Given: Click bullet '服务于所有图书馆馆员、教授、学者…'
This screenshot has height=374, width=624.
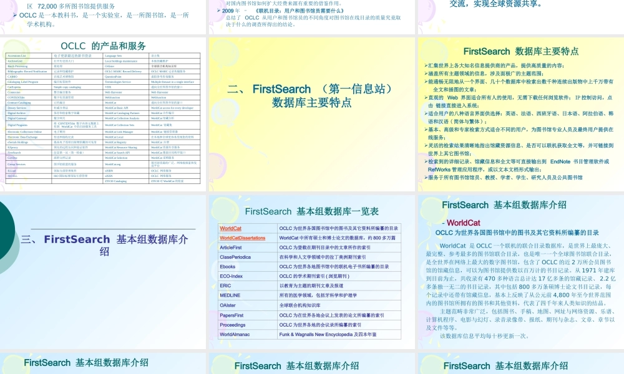Looking at the screenshot, I should coord(504,178).
